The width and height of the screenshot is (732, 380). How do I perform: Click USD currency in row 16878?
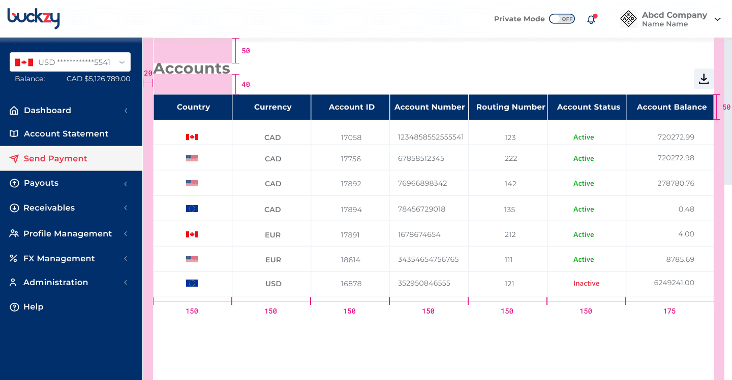273,284
